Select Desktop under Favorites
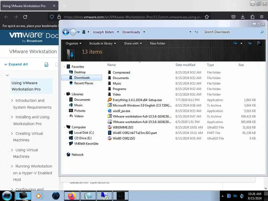The height and width of the screenshot is (201, 268). point(80,72)
